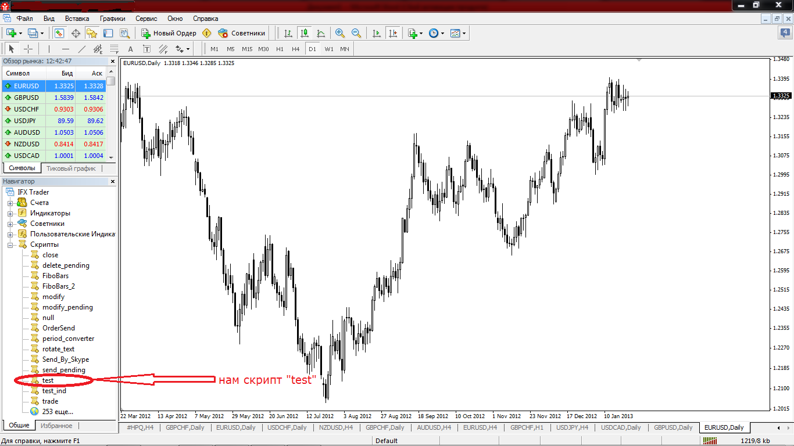Switch to W1 timeframe

point(329,49)
